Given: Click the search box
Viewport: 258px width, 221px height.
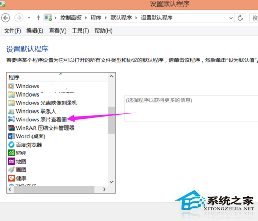Looking at the screenshot, I should (x=254, y=18).
